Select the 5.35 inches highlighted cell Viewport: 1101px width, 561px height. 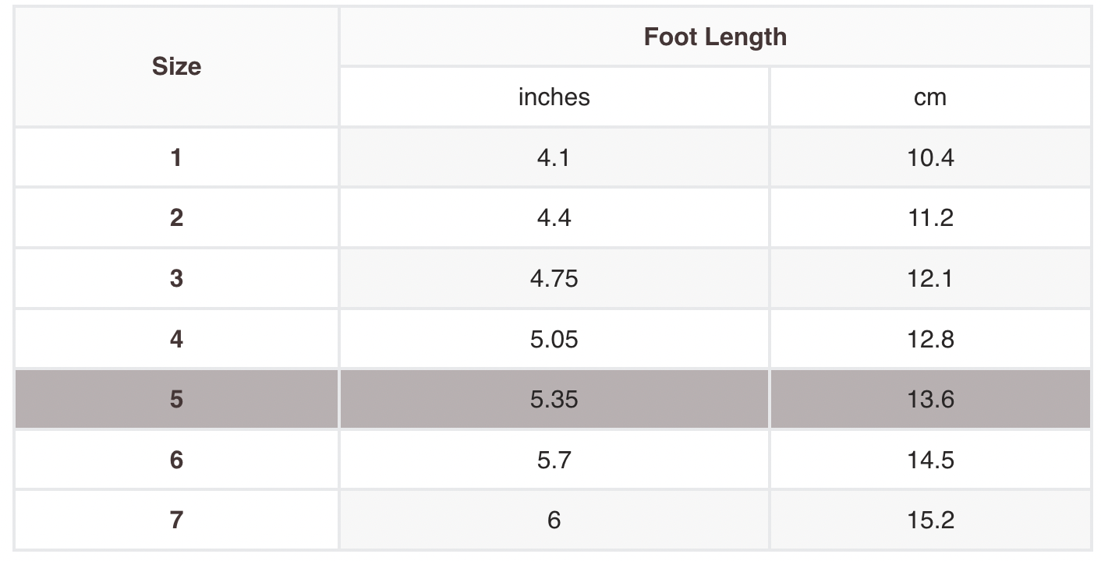point(554,399)
